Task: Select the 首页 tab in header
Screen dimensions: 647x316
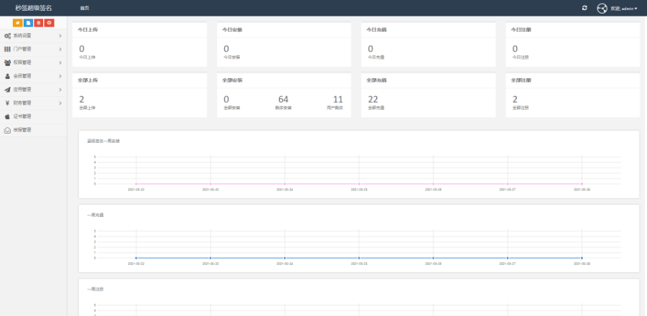Action: coord(85,8)
